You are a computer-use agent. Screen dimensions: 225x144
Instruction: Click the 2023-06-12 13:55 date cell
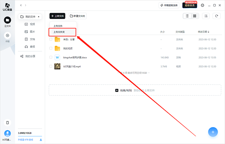pyautogui.click(x=207, y=58)
